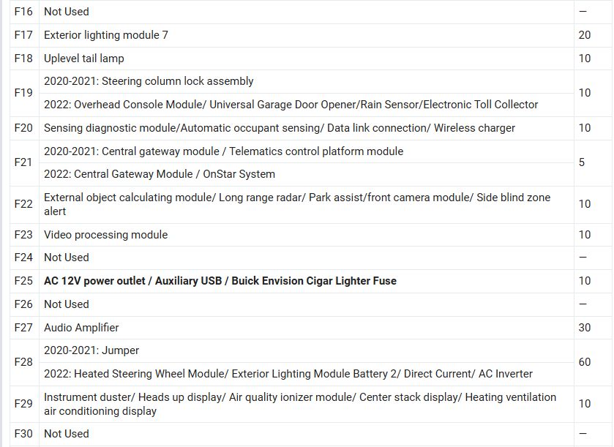
Task: Select the 'Exterior lighting module 7' text
Action: [106, 35]
